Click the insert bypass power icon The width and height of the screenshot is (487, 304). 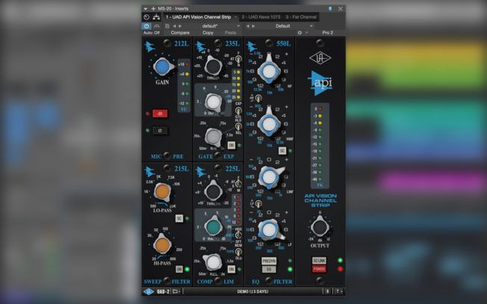(146, 26)
